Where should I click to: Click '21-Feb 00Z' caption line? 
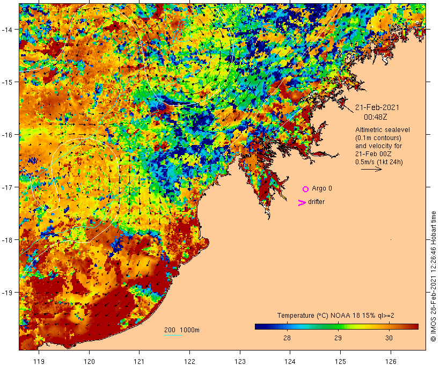point(373,154)
